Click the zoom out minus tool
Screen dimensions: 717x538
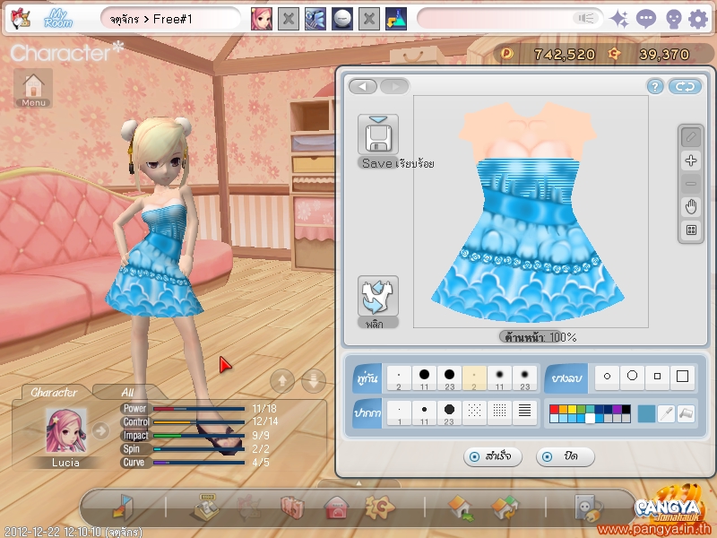pos(691,184)
